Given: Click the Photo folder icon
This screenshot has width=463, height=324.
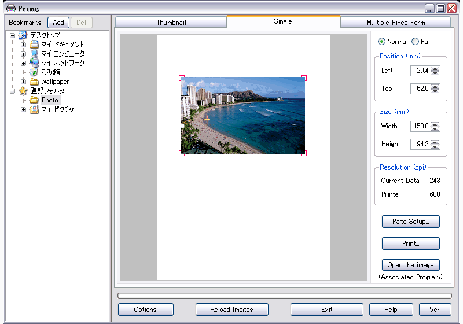Looking at the screenshot, I should (34, 100).
